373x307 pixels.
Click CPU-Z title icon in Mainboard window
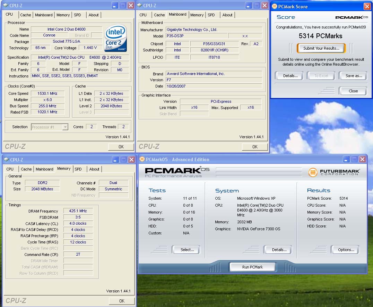tap(140, 6)
